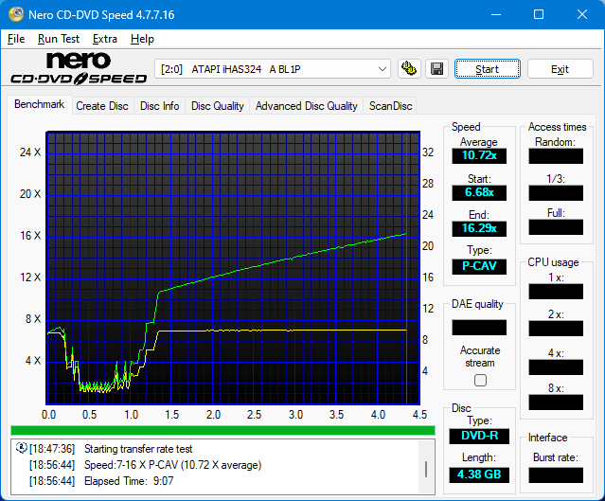
Task: Click the CPU usage 8 x field
Action: point(556,403)
